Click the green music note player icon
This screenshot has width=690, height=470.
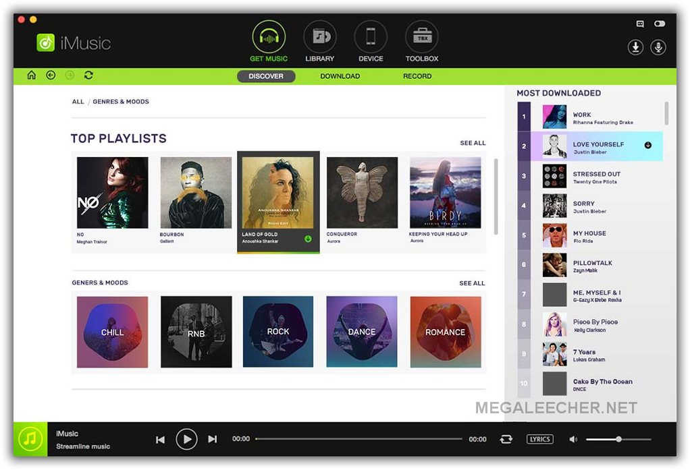(30, 439)
